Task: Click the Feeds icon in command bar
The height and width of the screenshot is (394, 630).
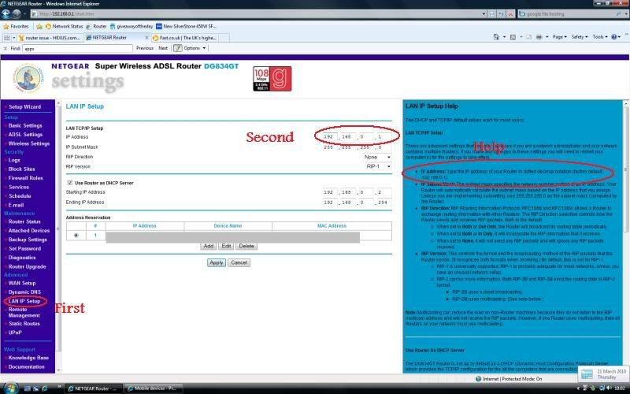Action: pyautogui.click(x=513, y=36)
